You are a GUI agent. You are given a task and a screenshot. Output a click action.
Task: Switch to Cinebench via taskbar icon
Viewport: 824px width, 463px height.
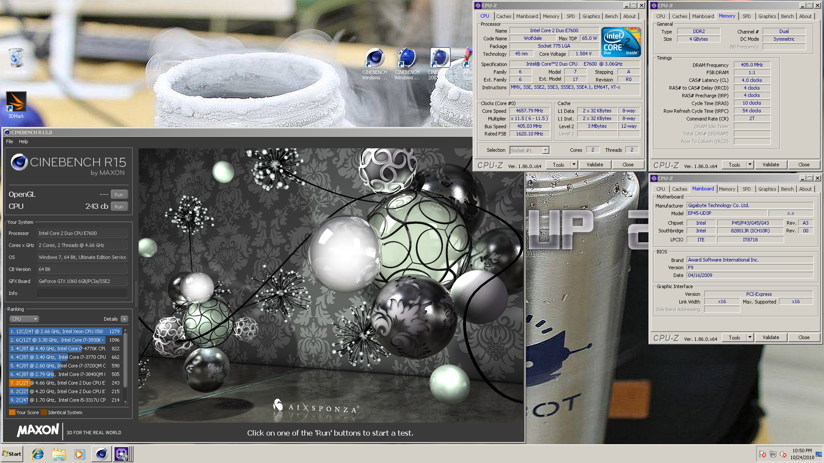point(101,454)
